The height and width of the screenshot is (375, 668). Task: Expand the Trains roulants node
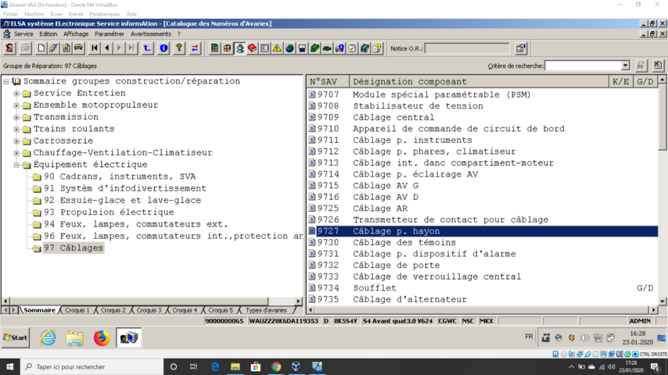(16, 129)
